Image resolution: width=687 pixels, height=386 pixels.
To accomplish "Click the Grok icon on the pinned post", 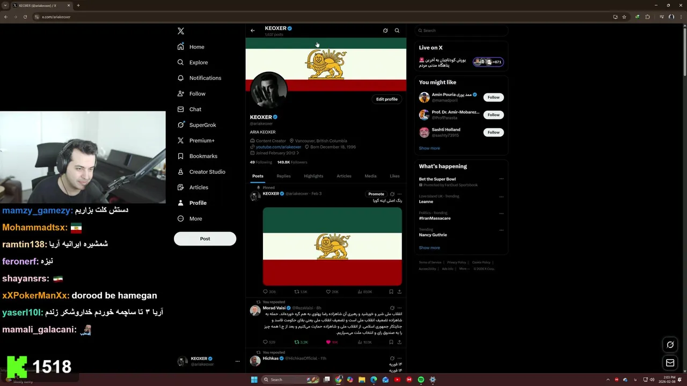I will click(392, 194).
